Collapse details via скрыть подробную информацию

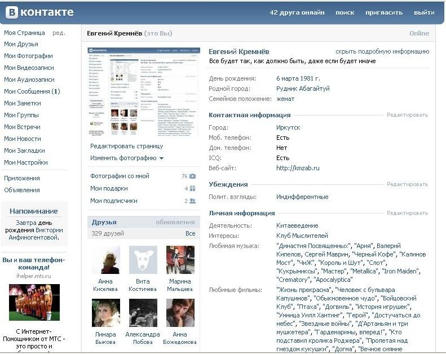click(382, 51)
